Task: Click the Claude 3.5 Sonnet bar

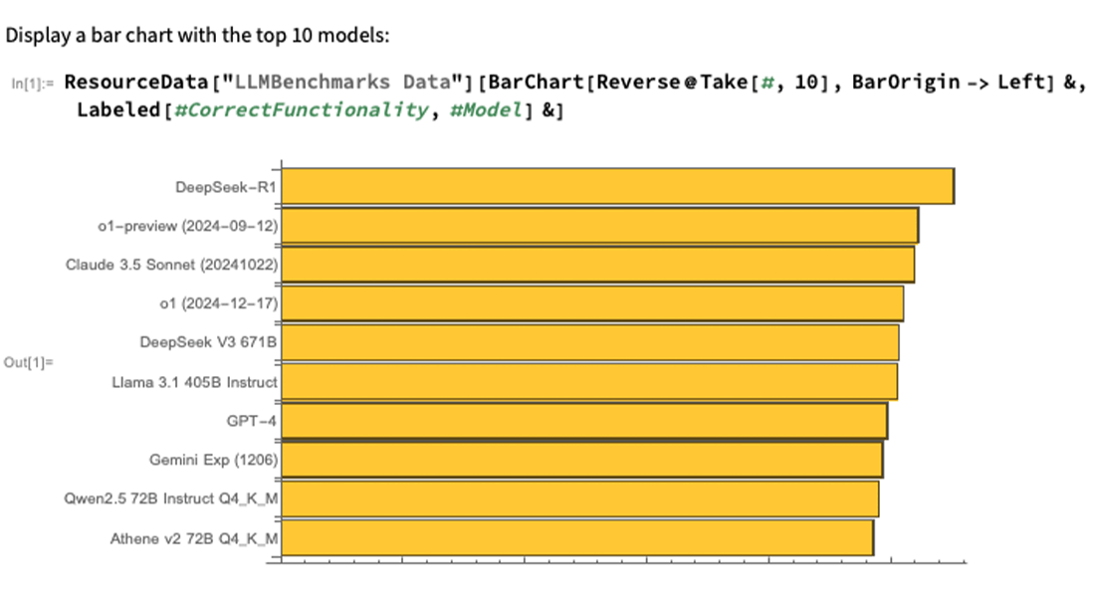Action: [597, 265]
